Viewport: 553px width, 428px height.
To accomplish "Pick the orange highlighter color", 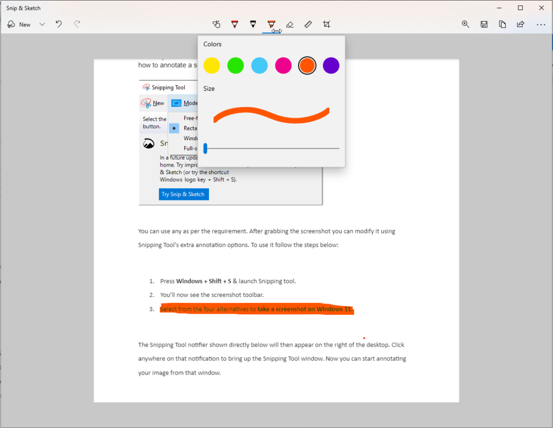I will 307,65.
